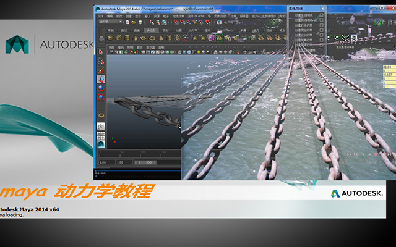Open the panel 渲染器 menu
The width and height of the screenshot is (396, 247).
click(151, 48)
